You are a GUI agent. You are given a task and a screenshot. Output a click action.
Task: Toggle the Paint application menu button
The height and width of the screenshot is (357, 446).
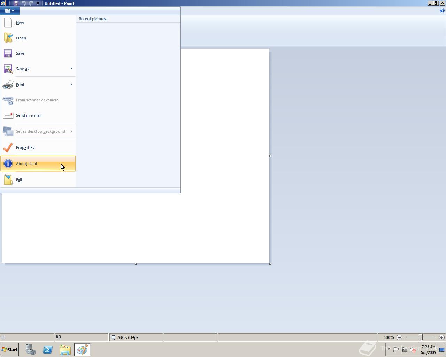[x=10, y=11]
